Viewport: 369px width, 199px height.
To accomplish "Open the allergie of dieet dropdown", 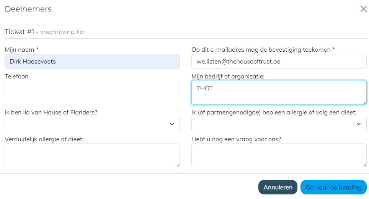I will coord(279,124).
